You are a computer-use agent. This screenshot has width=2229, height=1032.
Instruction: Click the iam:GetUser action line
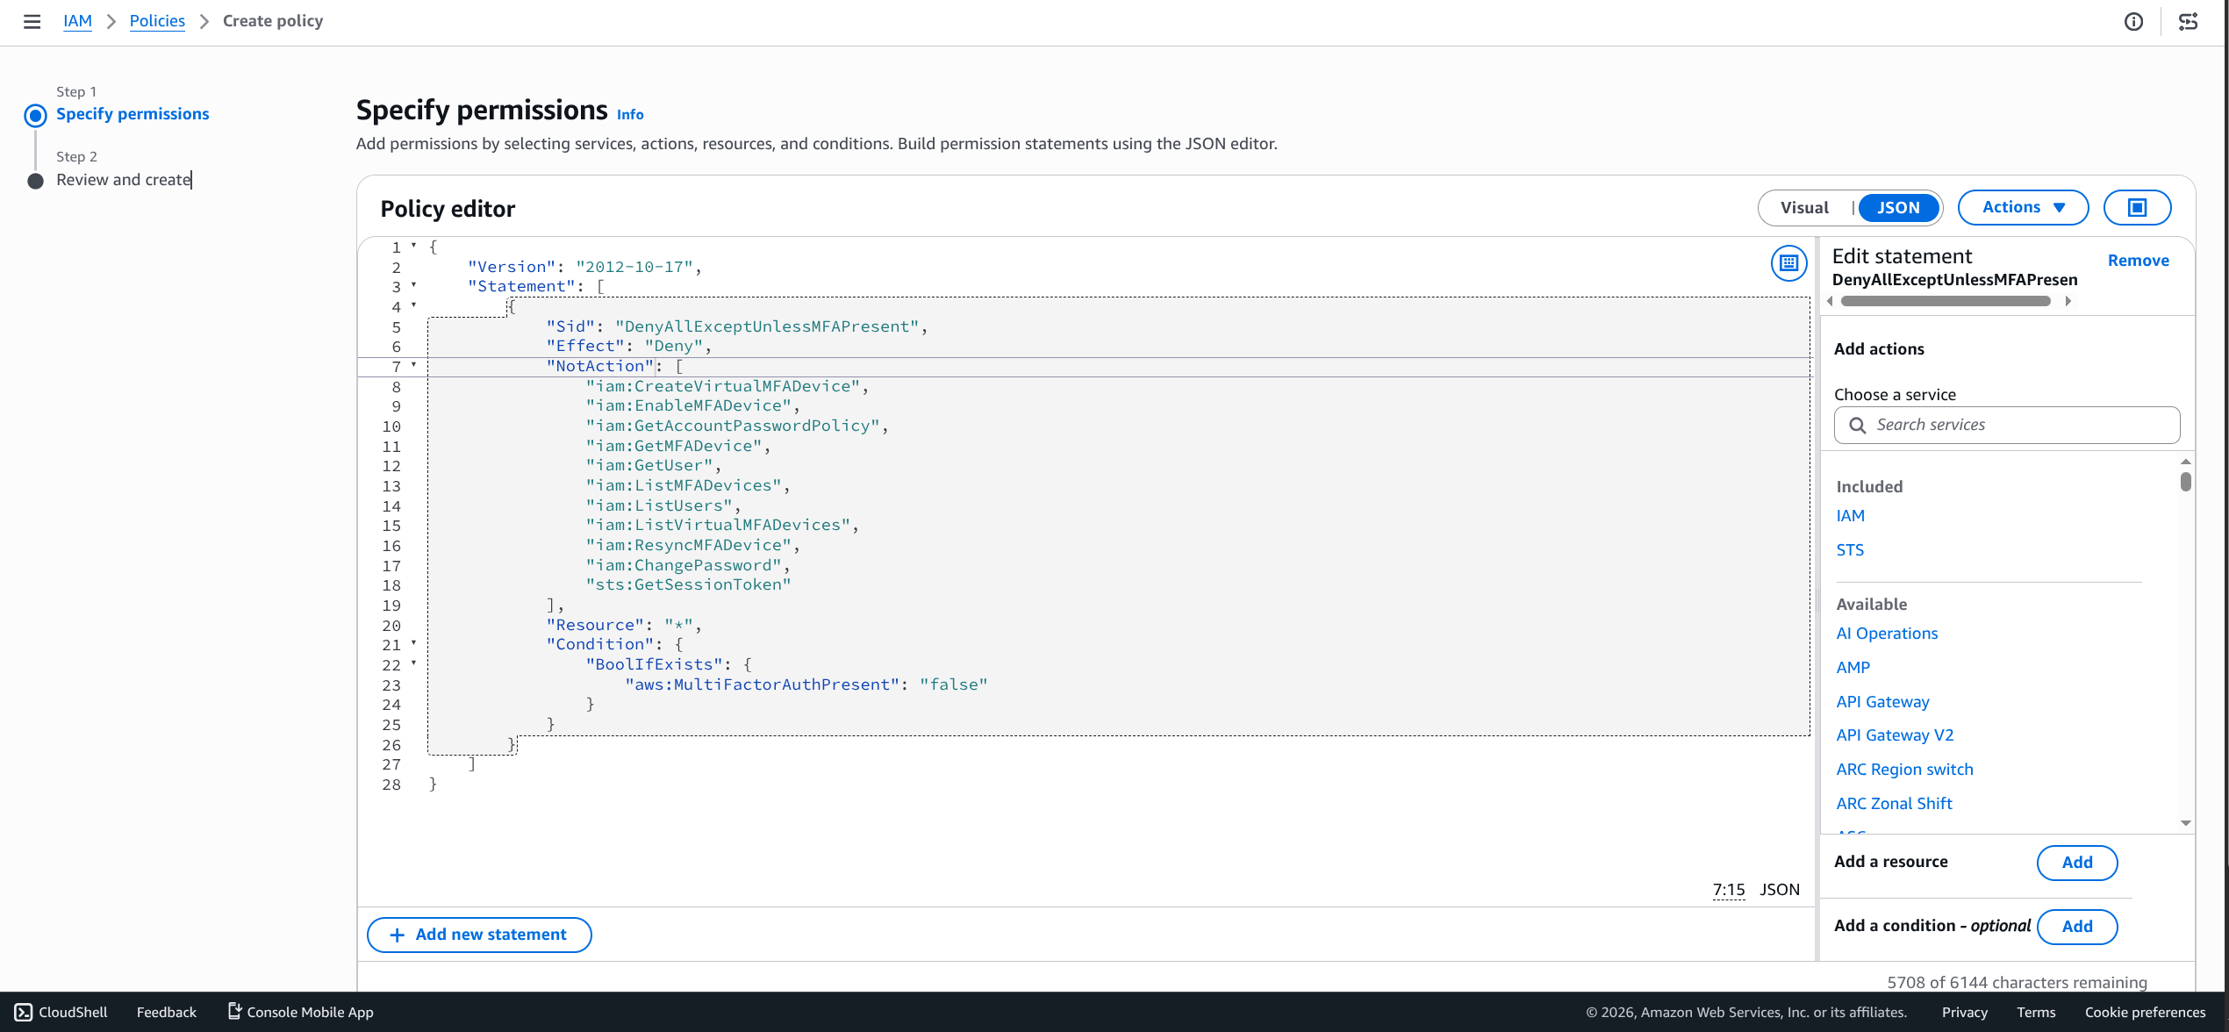tap(653, 465)
